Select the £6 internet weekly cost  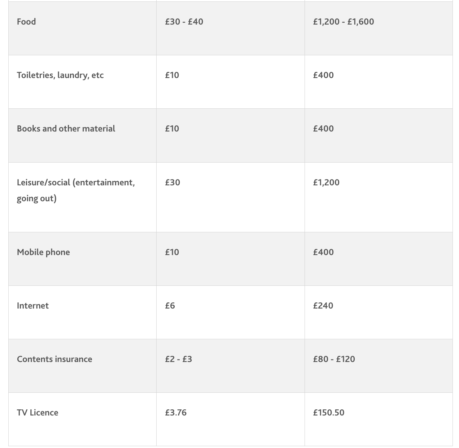pos(170,306)
